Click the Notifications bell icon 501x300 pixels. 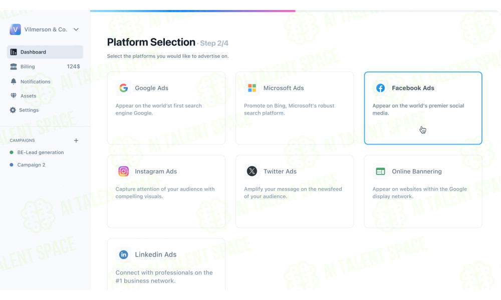pyautogui.click(x=14, y=81)
